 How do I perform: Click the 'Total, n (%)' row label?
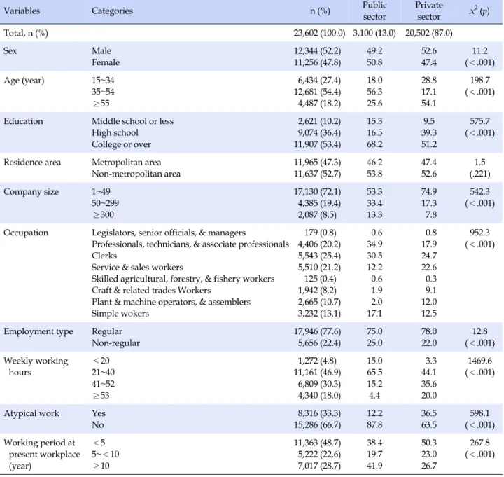(26, 33)
